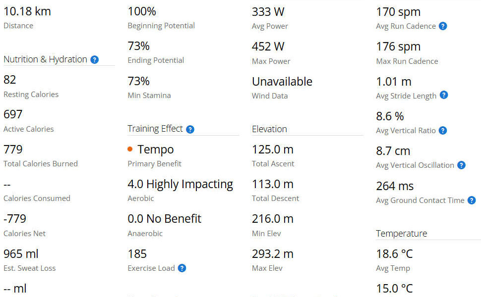Open help for Avg Stride Length
Screen dimensions: 481x297
[x=444, y=95]
